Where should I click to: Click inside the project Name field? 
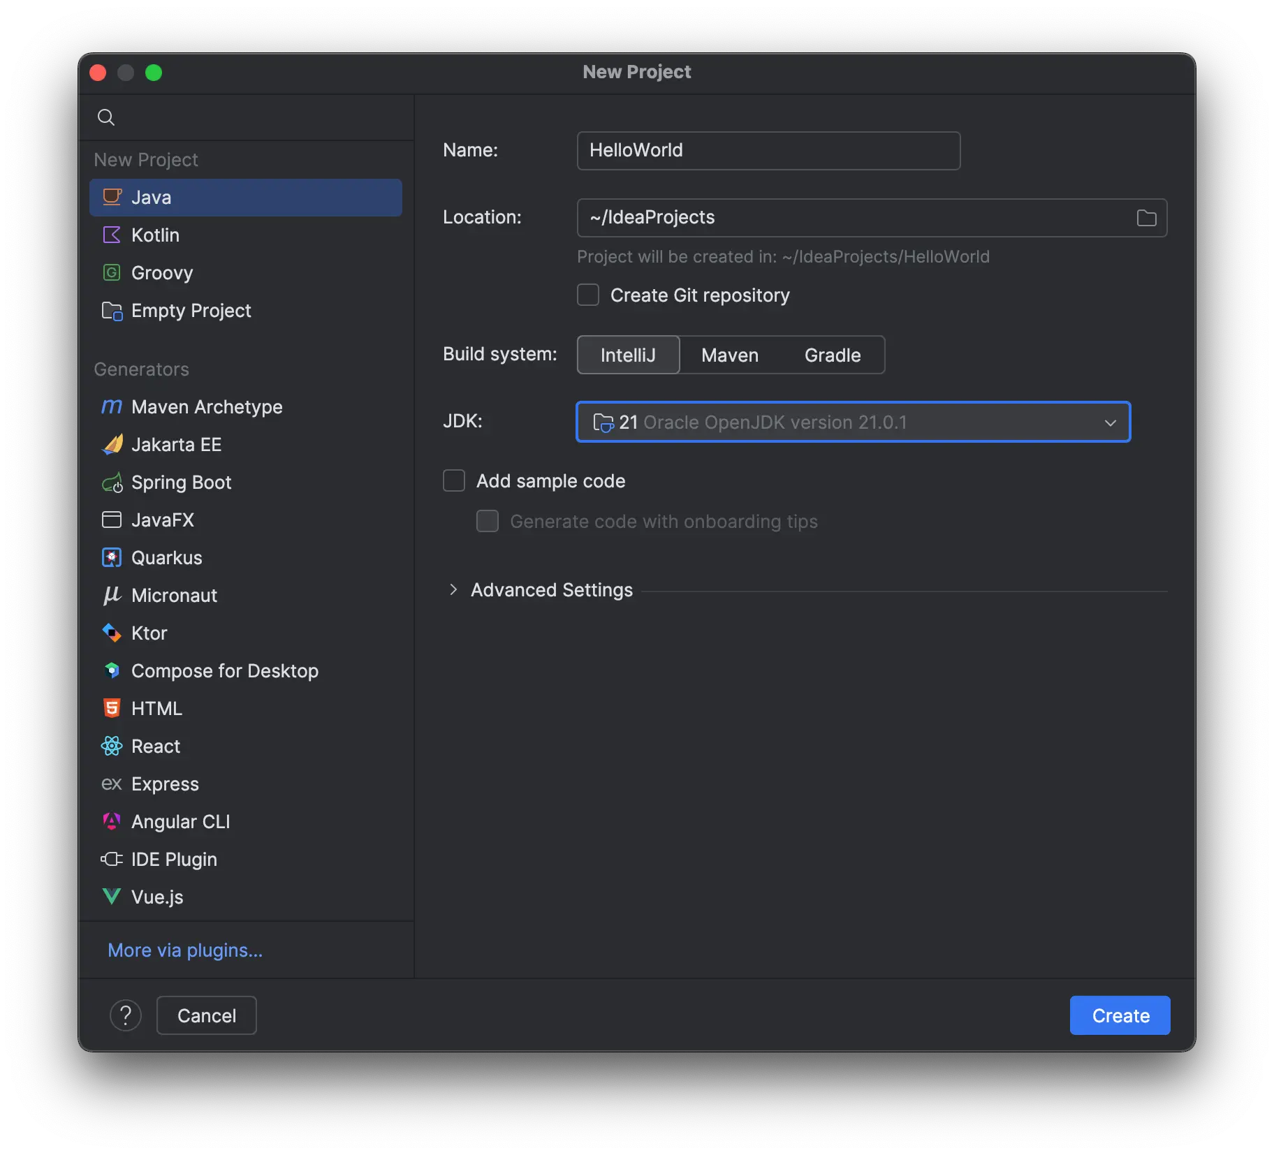(767, 151)
